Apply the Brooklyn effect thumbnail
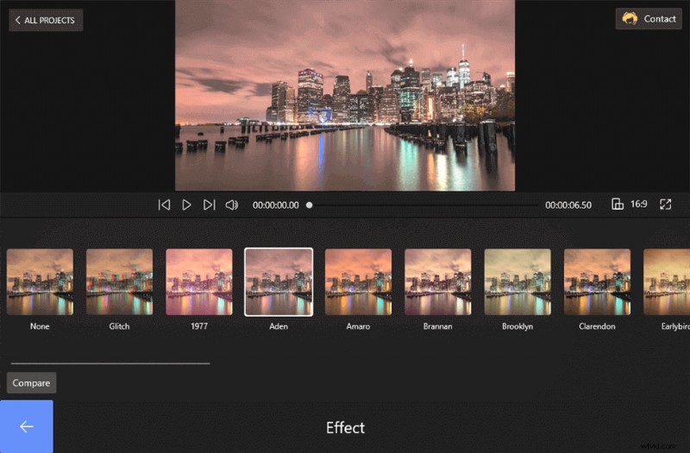Screen dimensions: 690x453 [517, 282]
